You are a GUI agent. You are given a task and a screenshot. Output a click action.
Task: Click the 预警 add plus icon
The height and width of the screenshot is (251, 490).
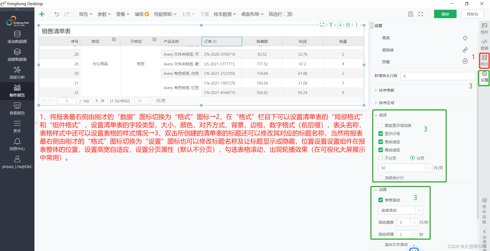[x=465, y=61]
